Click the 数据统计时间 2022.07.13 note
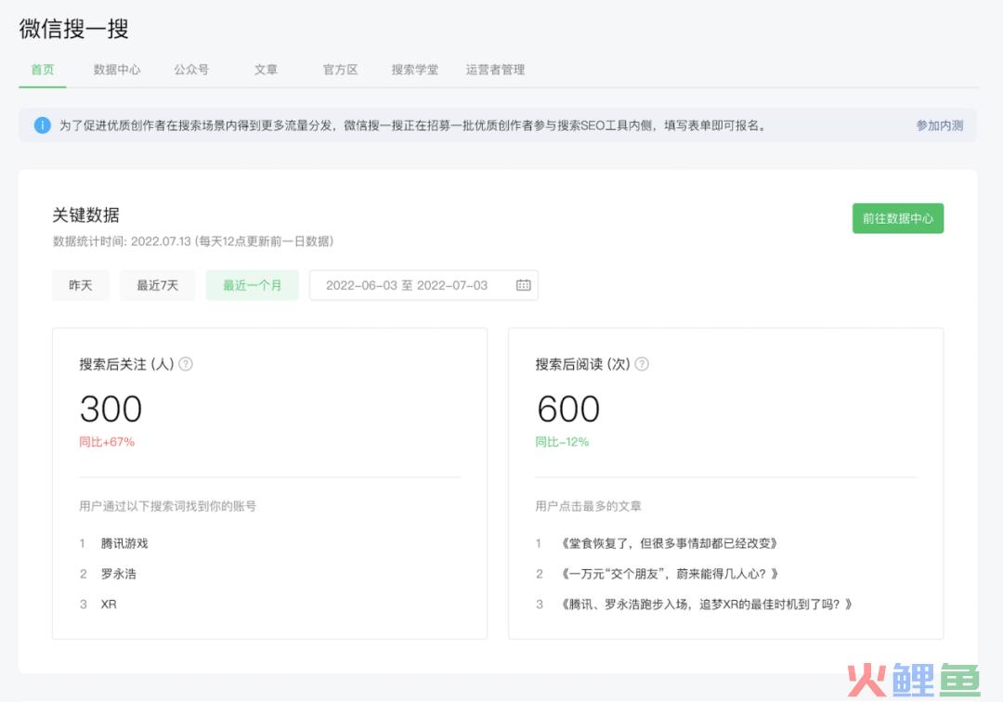 (x=192, y=241)
